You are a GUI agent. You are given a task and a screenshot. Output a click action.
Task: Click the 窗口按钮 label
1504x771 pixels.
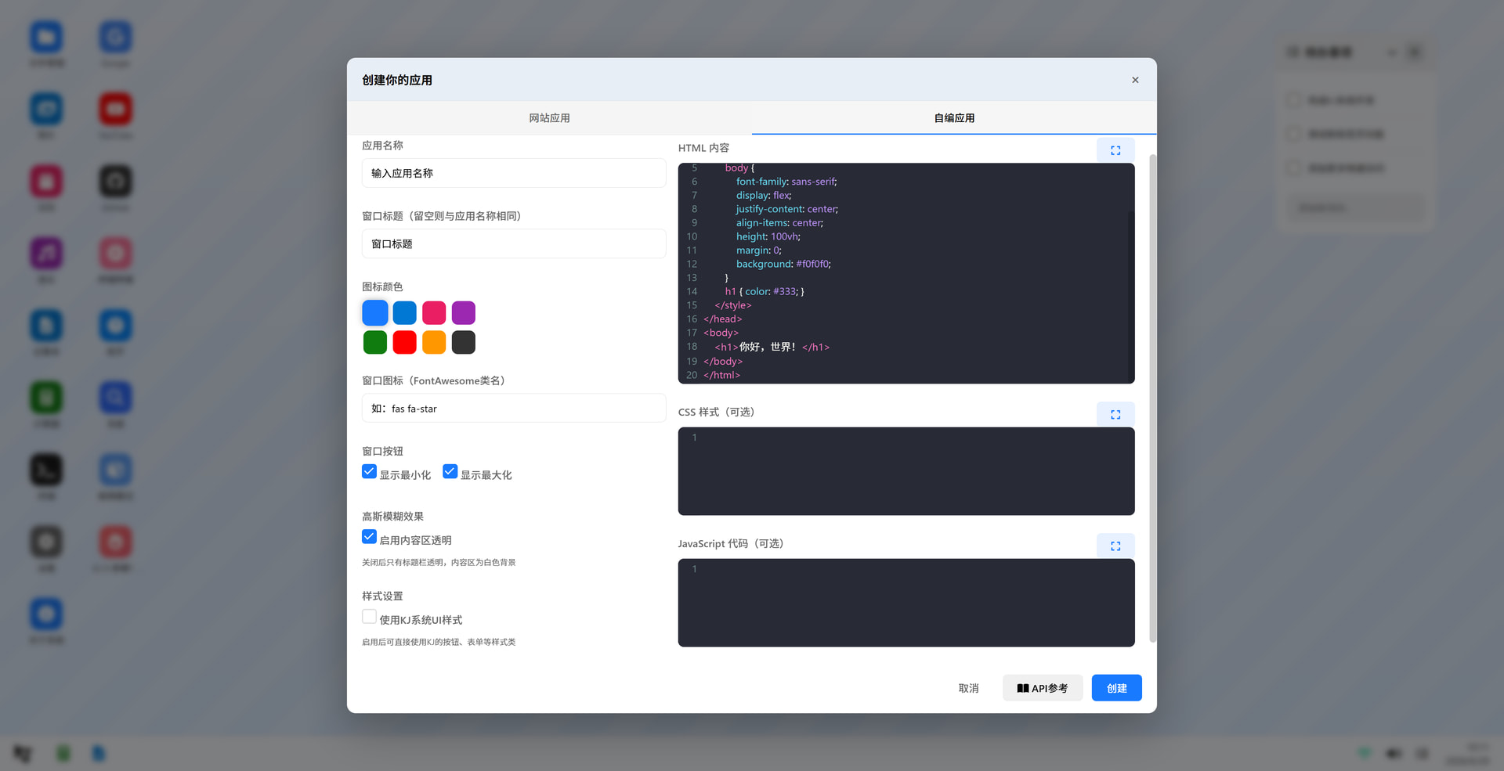point(382,451)
